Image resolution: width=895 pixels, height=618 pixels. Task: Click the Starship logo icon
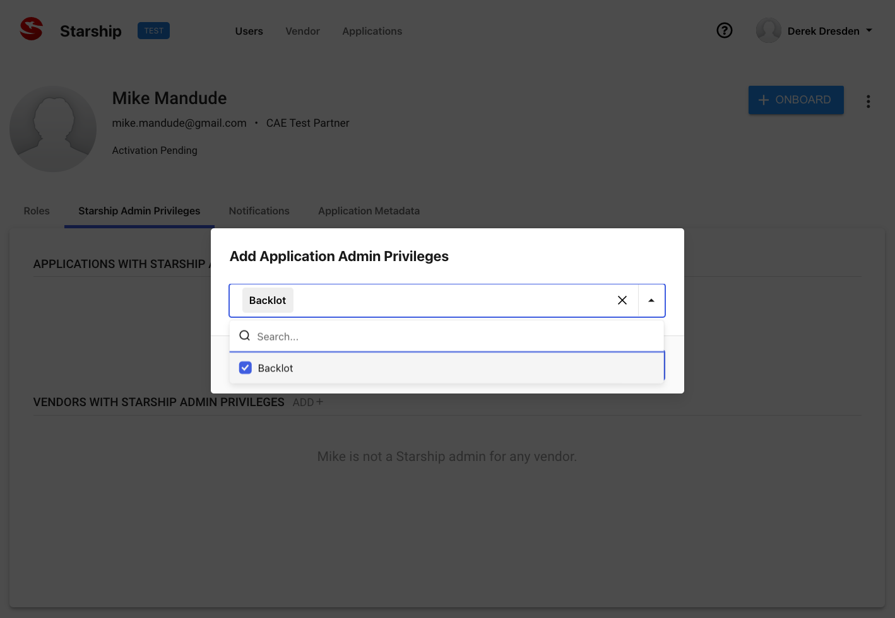coord(32,30)
